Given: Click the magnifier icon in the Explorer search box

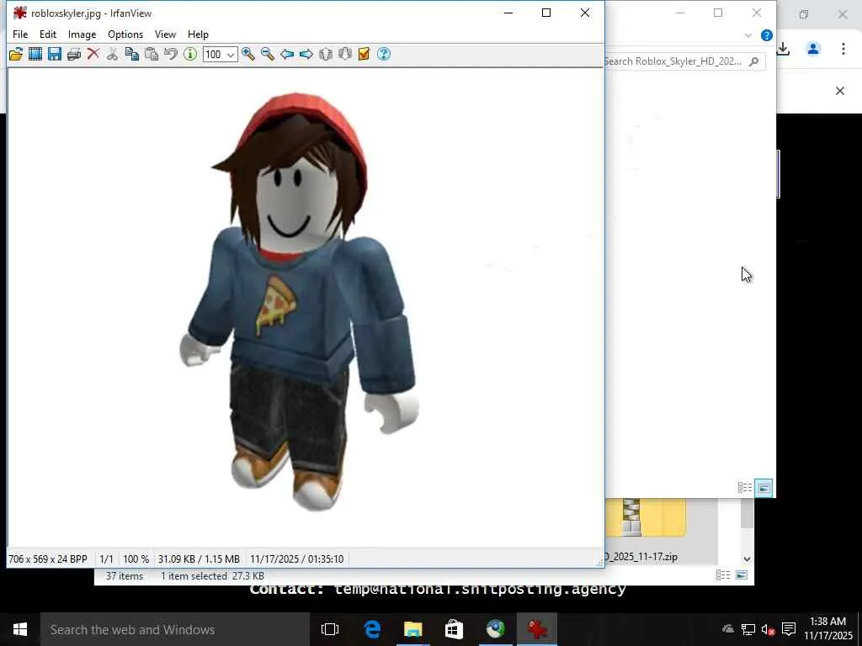Looking at the screenshot, I should 754,61.
